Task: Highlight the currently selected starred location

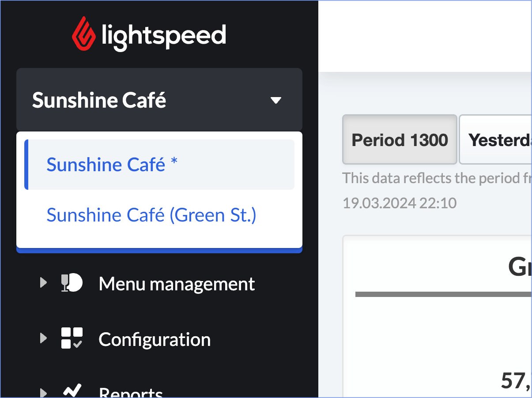Action: click(111, 164)
